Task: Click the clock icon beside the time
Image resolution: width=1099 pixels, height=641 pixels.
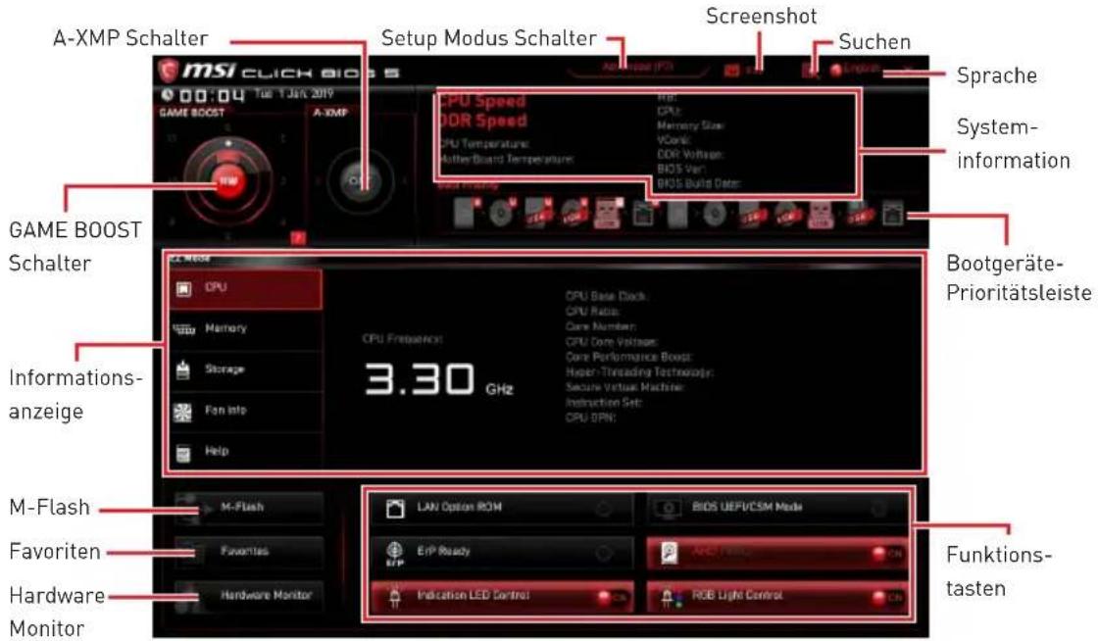Action: 167,94
